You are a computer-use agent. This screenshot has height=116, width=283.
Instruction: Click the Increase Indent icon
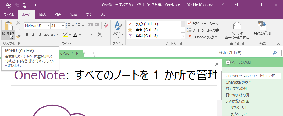coord(97,26)
